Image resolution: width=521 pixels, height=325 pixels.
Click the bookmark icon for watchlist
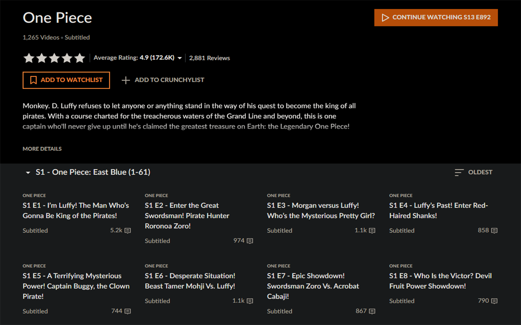33,80
